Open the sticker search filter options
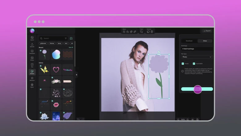The image size is (241, 136). point(66,38)
